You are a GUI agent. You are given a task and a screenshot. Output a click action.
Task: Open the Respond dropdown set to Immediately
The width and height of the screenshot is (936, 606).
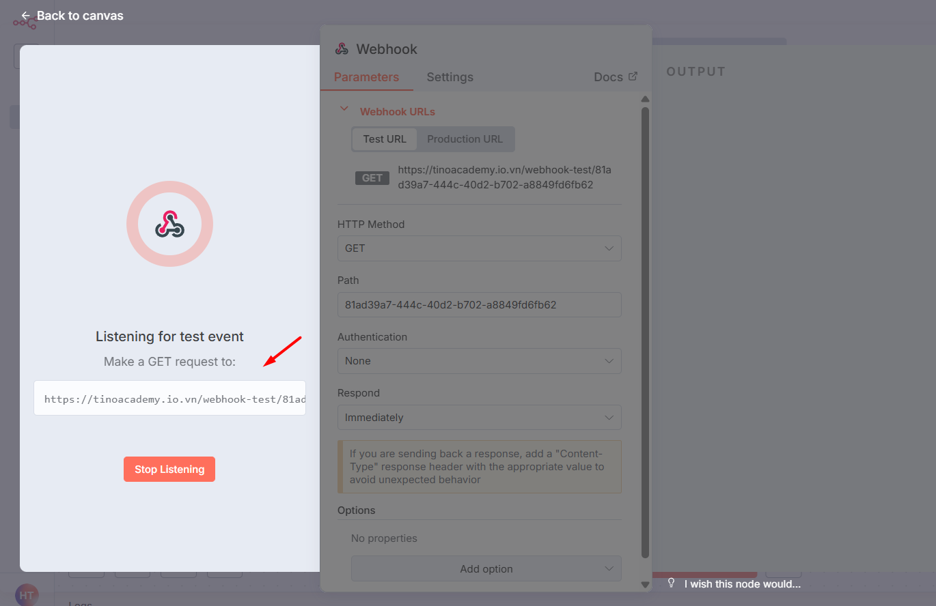click(479, 417)
